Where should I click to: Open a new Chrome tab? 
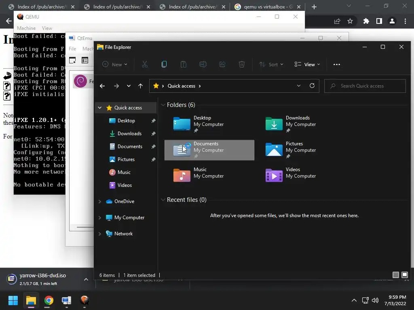(x=314, y=7)
